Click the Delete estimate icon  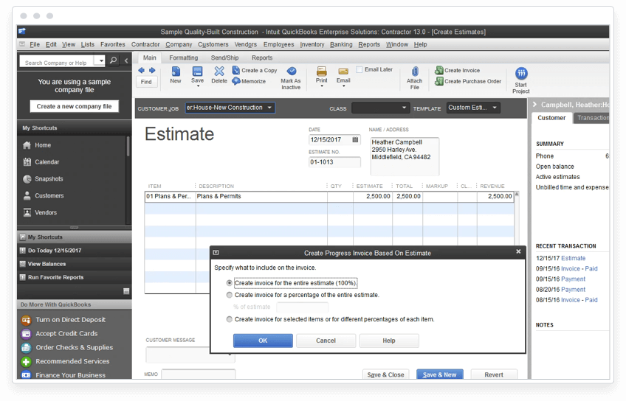pos(219,72)
